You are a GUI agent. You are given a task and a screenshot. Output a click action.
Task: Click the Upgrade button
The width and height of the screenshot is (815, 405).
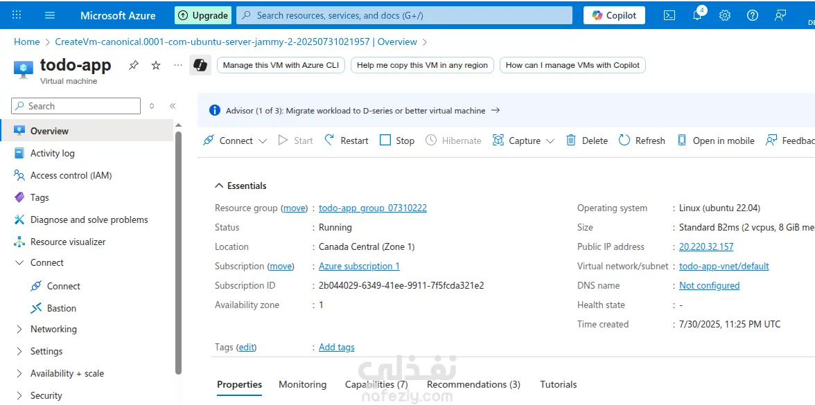click(202, 15)
